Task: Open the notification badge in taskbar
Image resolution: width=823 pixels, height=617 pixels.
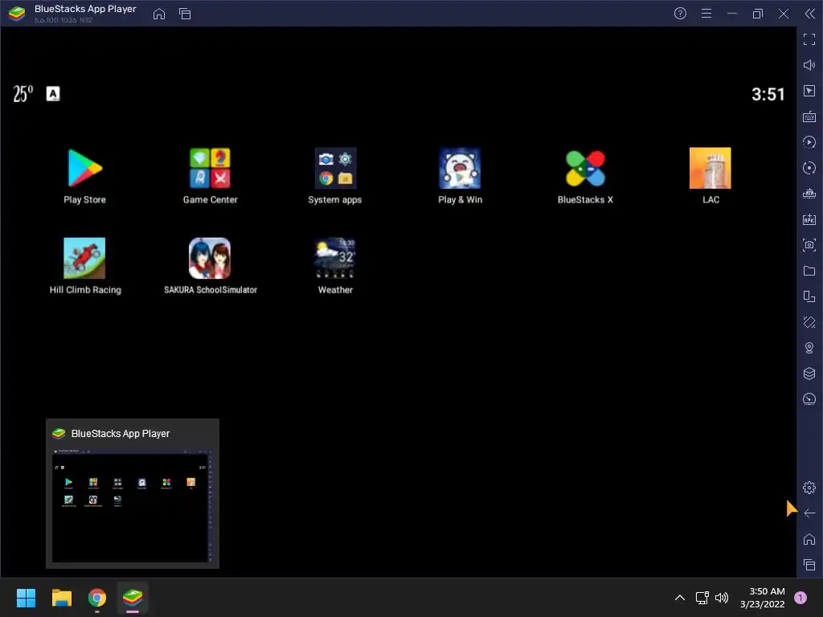Action: tap(800, 598)
